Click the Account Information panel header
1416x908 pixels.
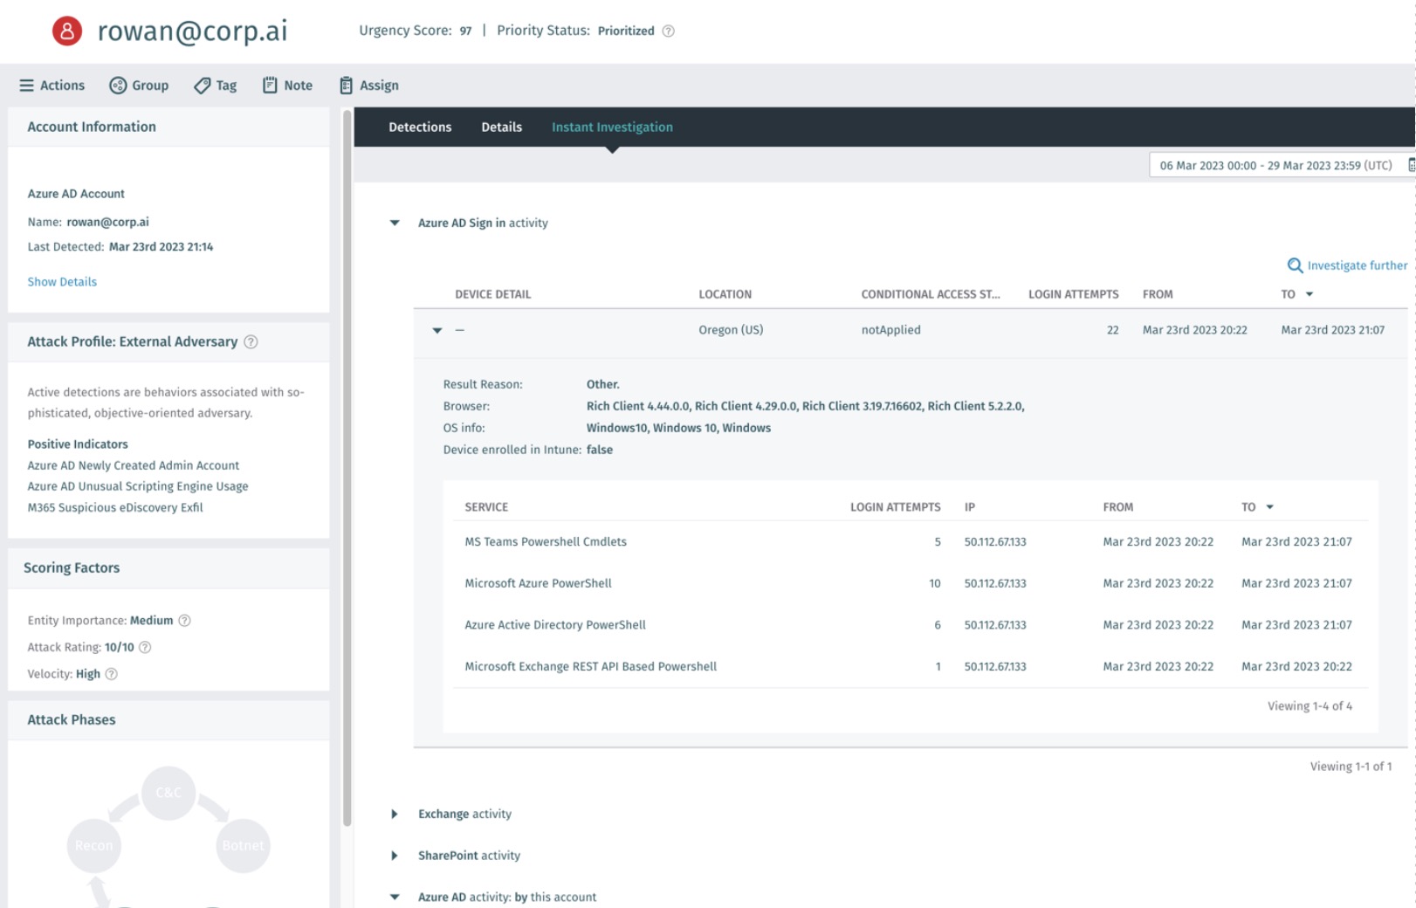168,127
